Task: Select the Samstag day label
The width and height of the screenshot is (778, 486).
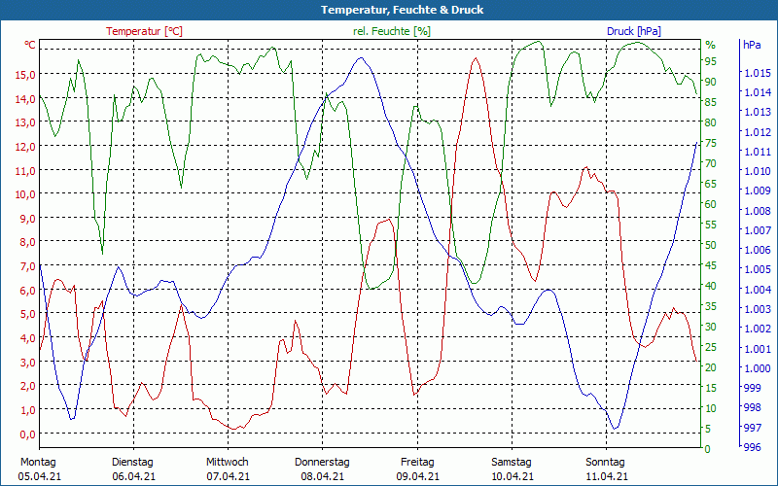Action: 512,462
